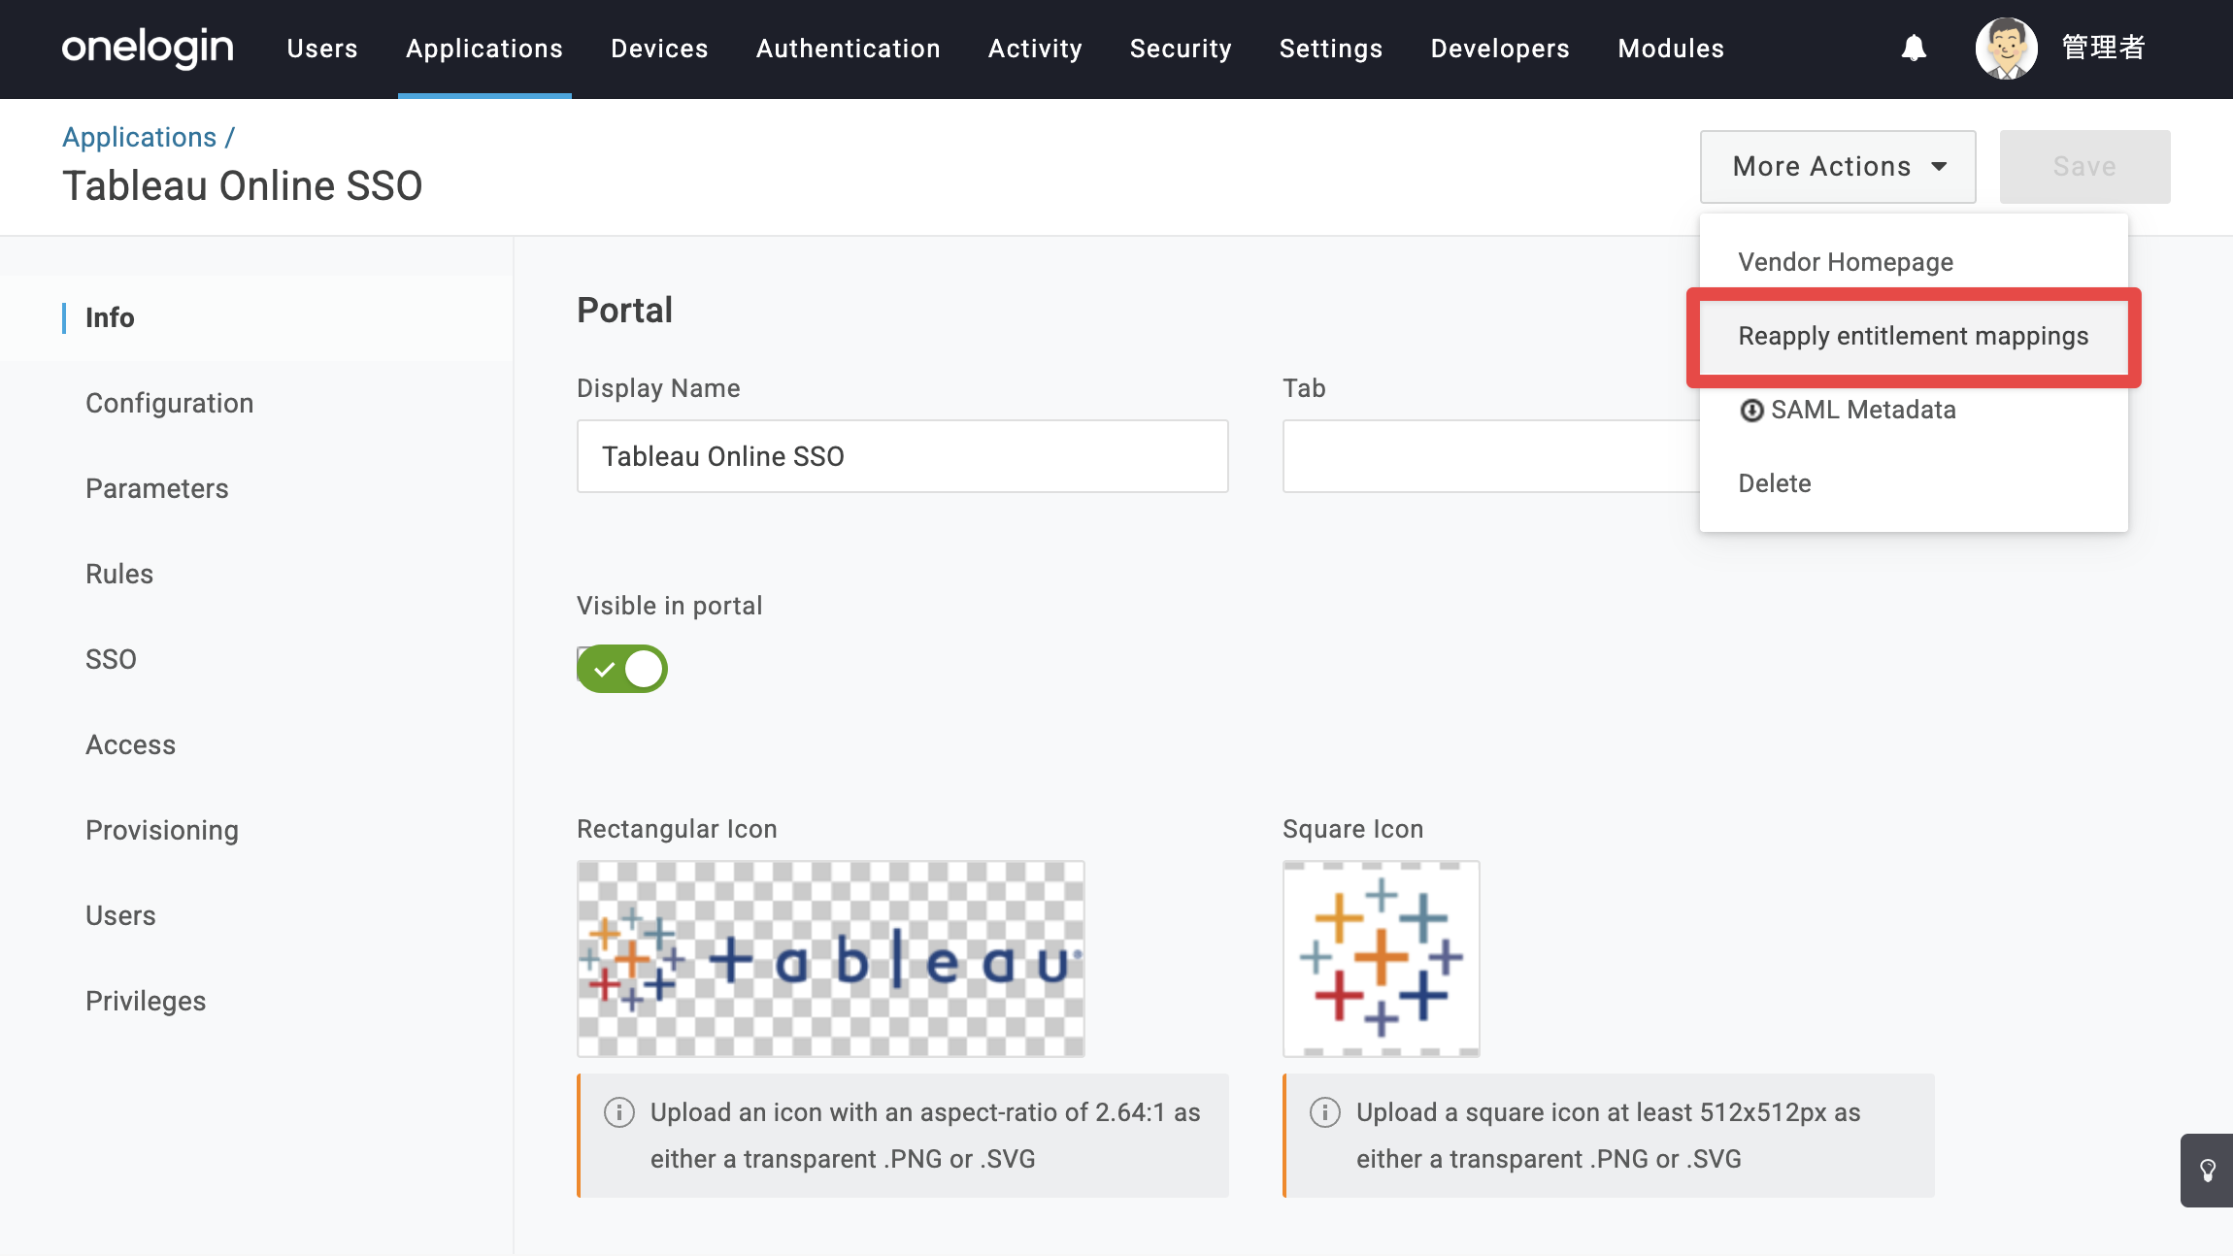The image size is (2233, 1256).
Task: Open the Developers navigation menu
Action: 1500,49
